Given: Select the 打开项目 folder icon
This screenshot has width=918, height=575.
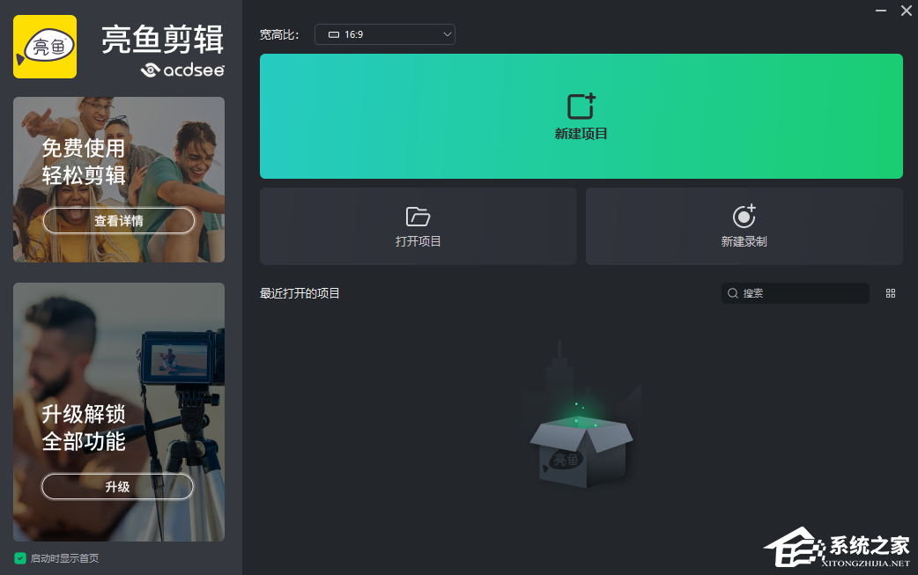Looking at the screenshot, I should pyautogui.click(x=417, y=216).
